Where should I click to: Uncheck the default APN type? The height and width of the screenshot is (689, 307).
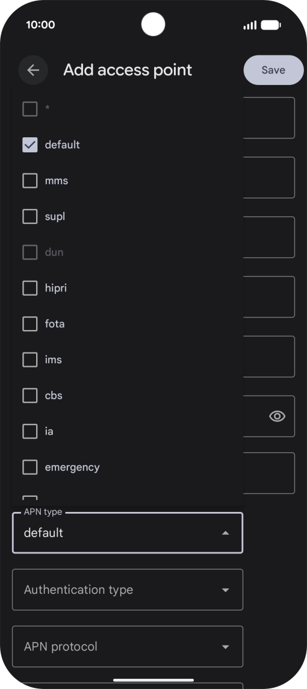point(30,145)
